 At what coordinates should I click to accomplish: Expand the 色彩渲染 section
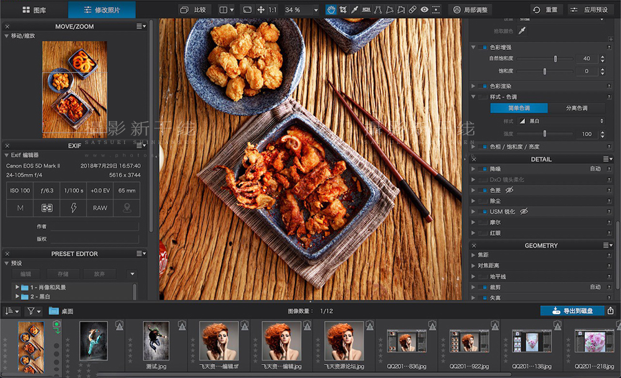click(x=473, y=86)
